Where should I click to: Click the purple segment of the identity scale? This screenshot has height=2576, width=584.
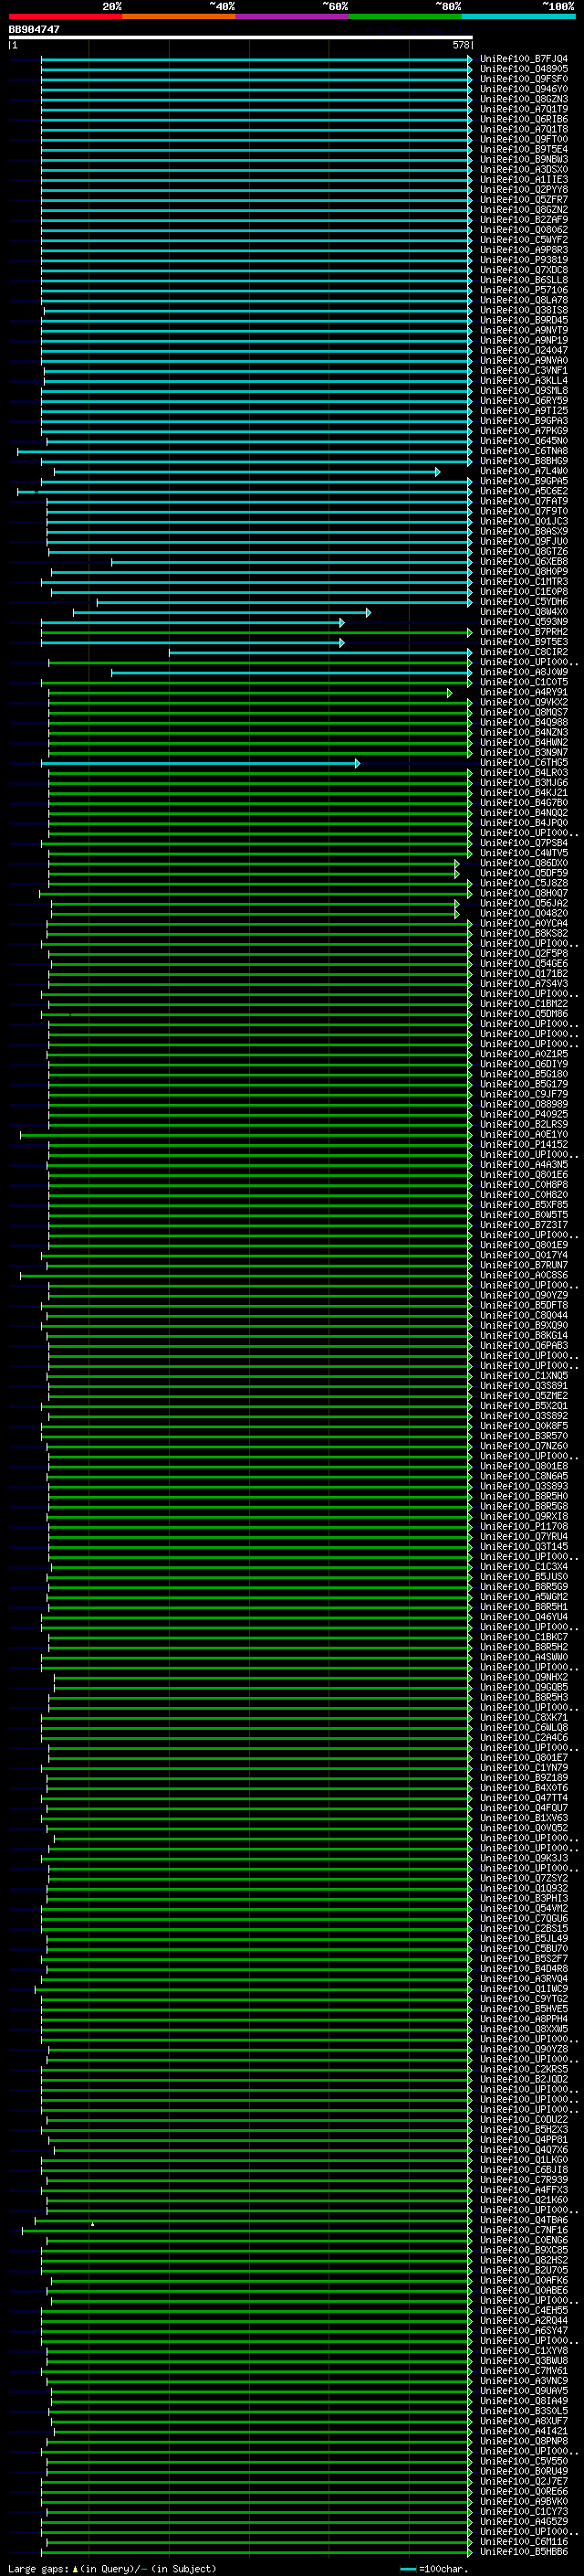coord(293,16)
